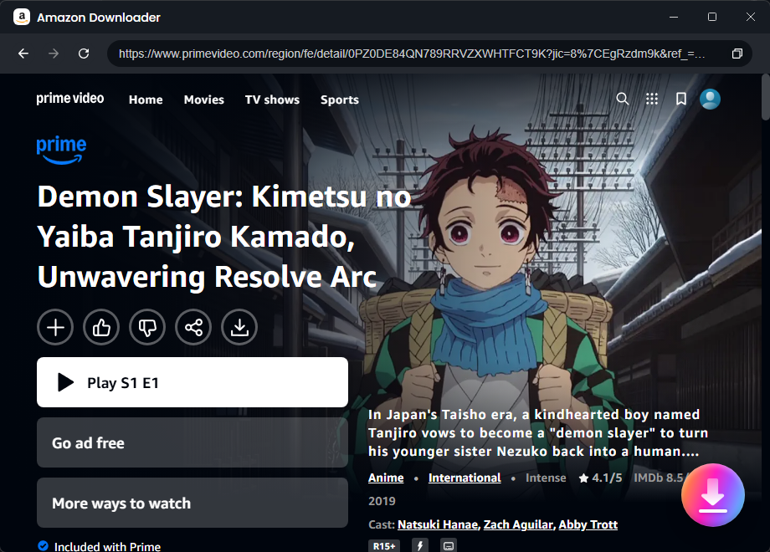The image size is (770, 552).
Task: Click the circular download icon below the title
Action: (x=239, y=327)
